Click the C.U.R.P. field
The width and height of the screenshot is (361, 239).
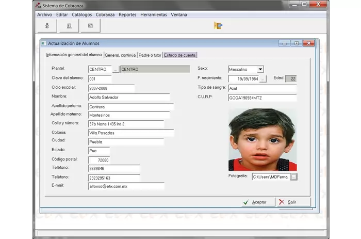[x=262, y=98]
